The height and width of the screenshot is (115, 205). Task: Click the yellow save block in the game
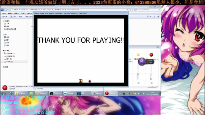coord(81,81)
